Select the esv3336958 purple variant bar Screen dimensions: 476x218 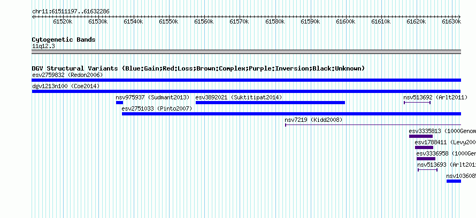[426, 159]
